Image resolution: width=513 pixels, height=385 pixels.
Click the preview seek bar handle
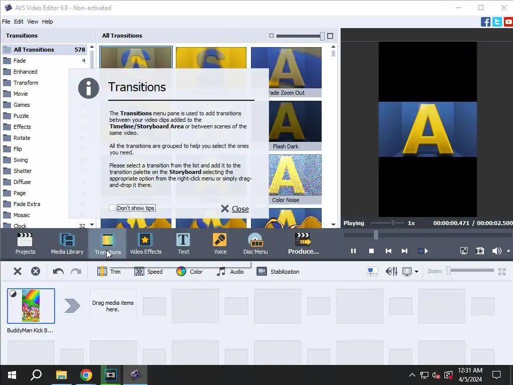pos(376,235)
